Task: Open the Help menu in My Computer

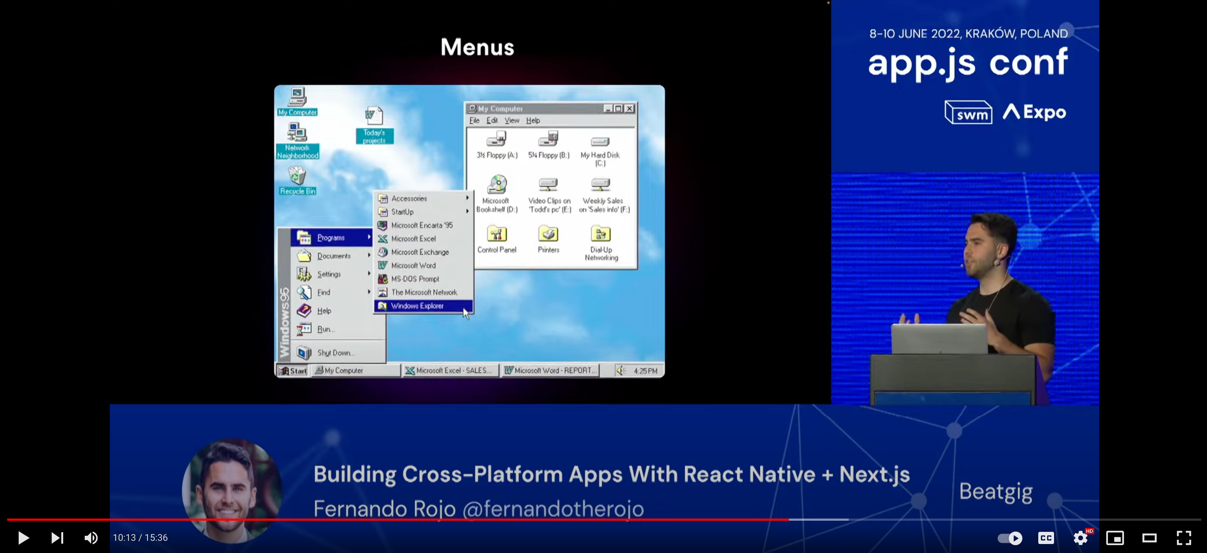Action: [533, 120]
